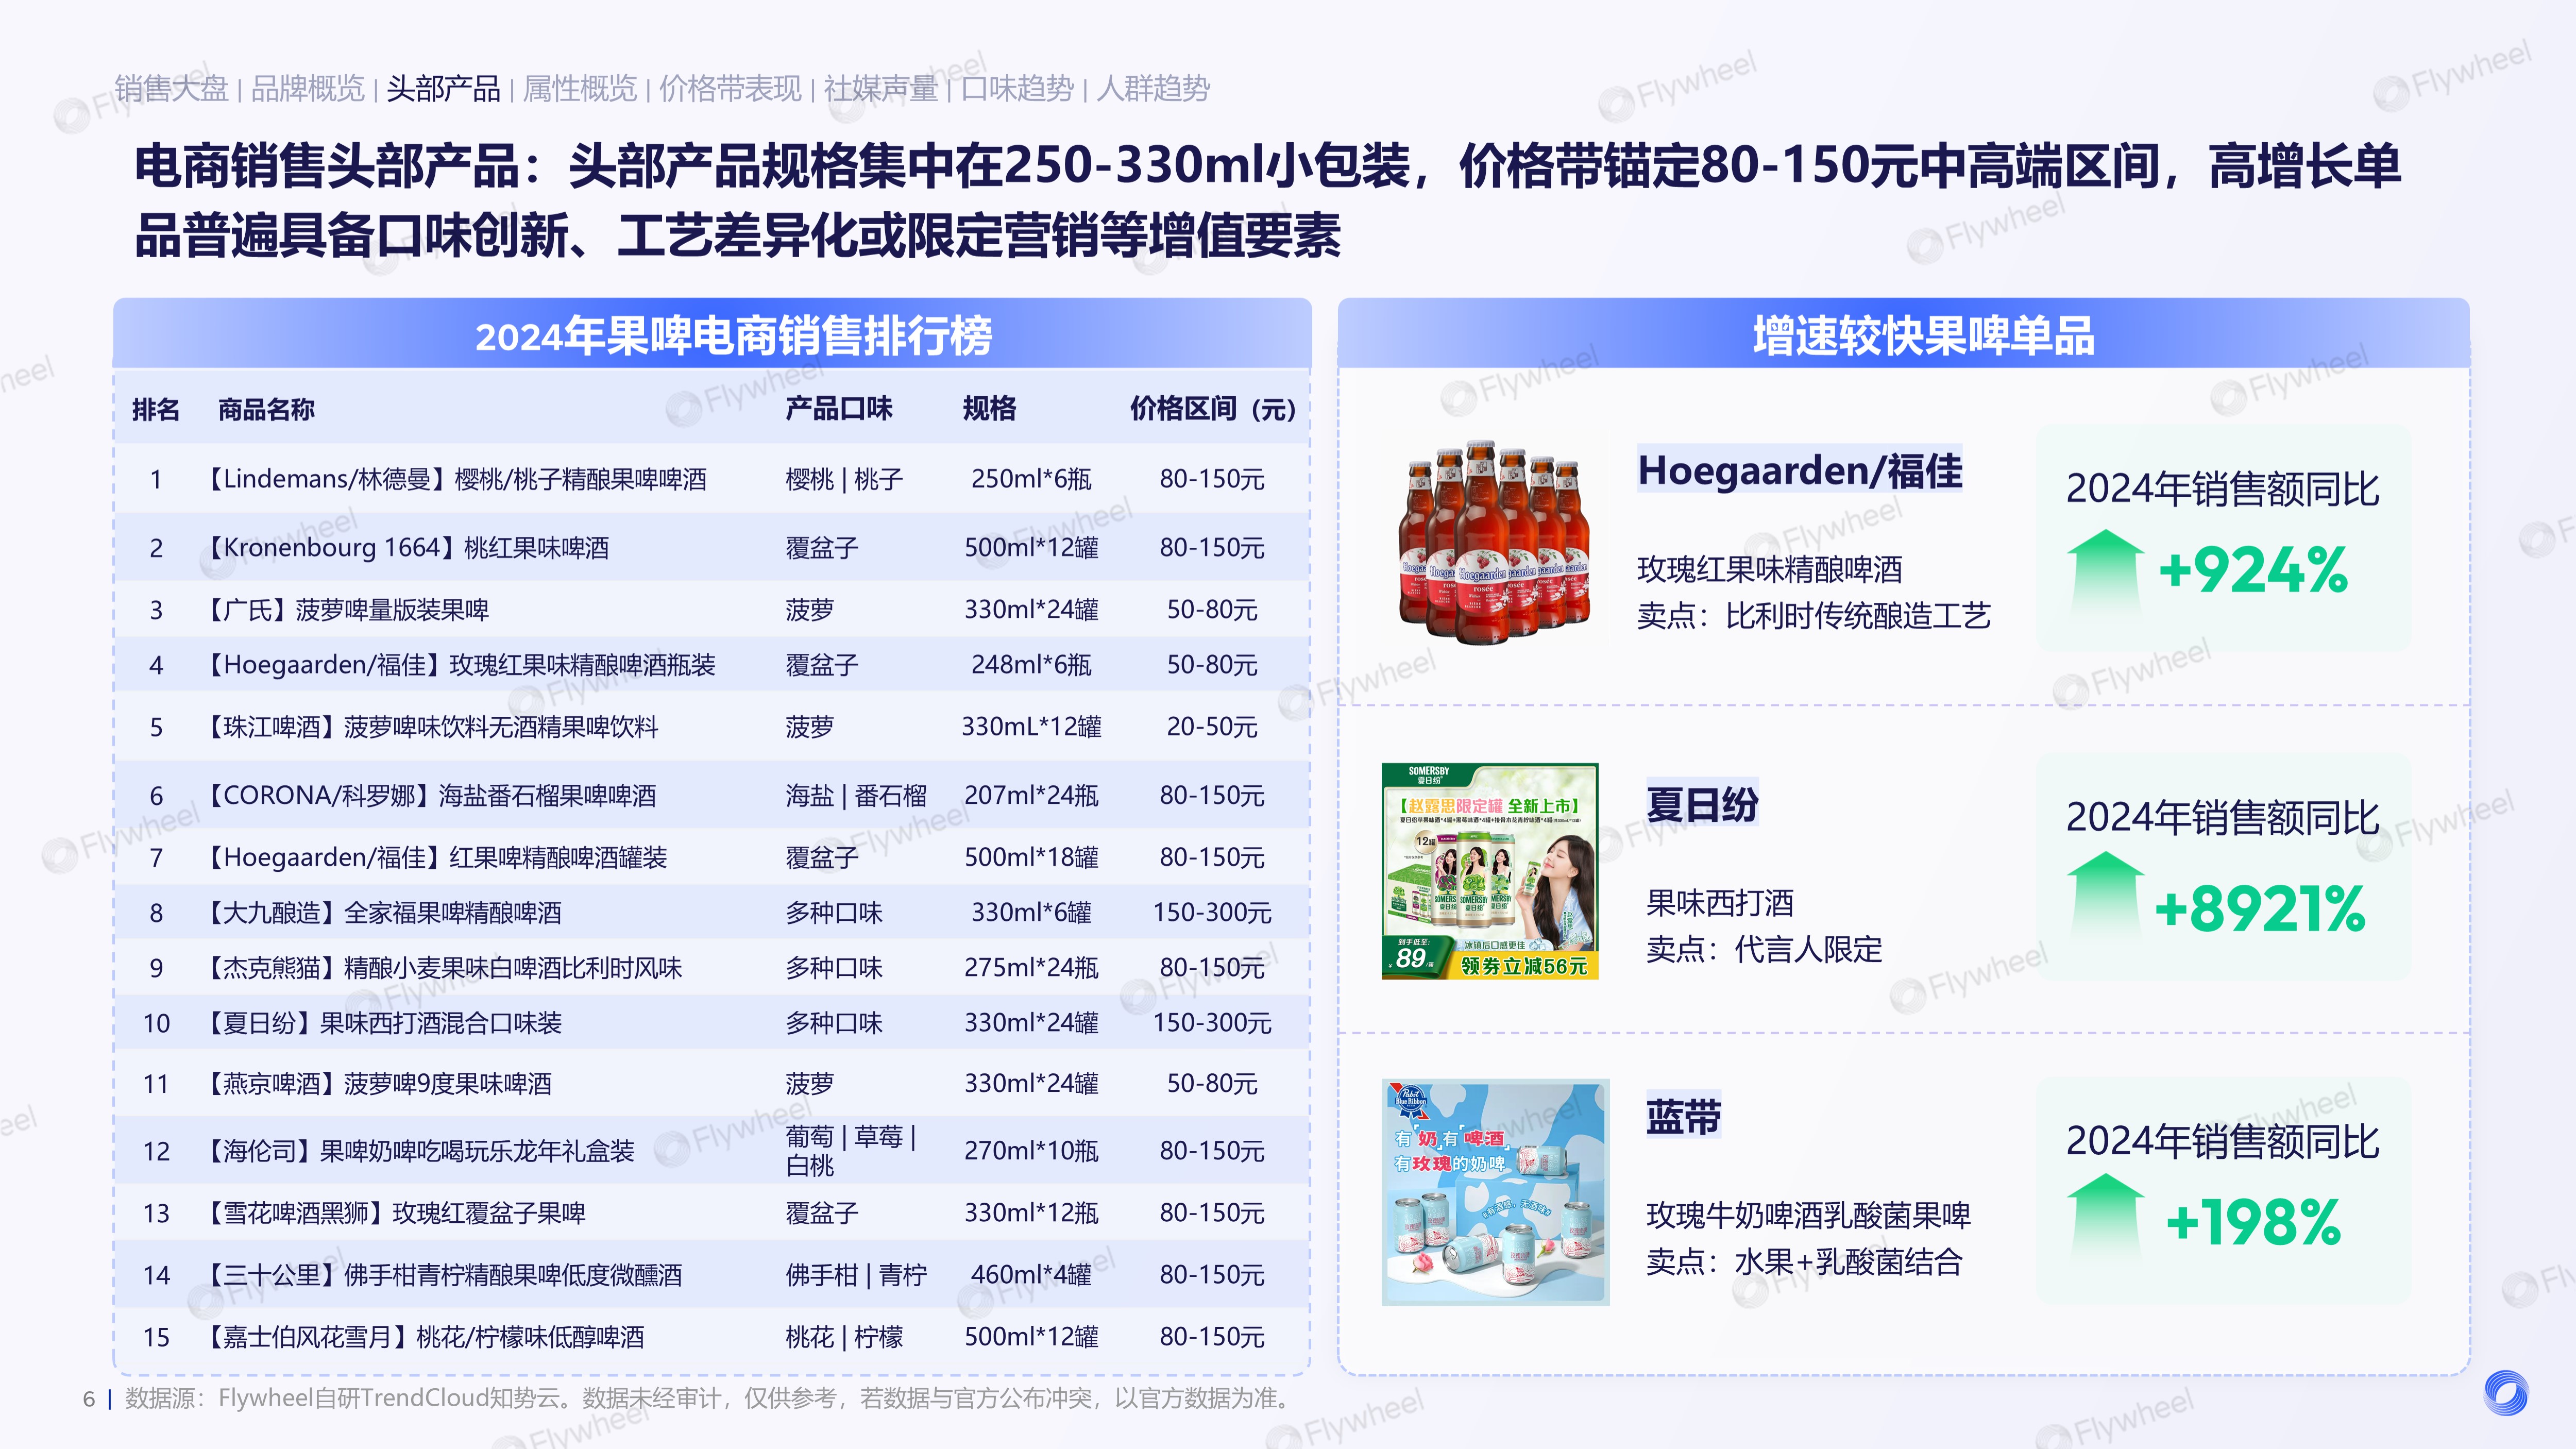Click the 207ml*24瓶 spec cell
2576x1449 pixels.
[1031, 796]
